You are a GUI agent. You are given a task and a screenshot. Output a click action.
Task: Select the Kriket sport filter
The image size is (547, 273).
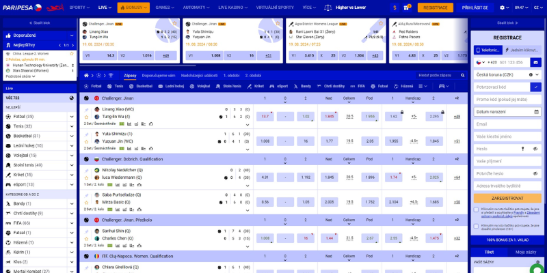coord(255,86)
